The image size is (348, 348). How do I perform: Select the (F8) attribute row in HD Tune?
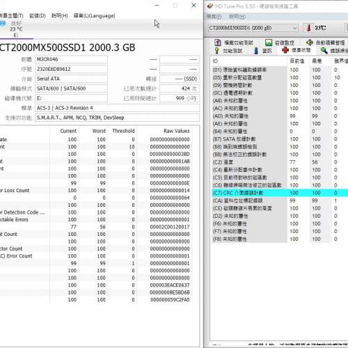coord(280,239)
